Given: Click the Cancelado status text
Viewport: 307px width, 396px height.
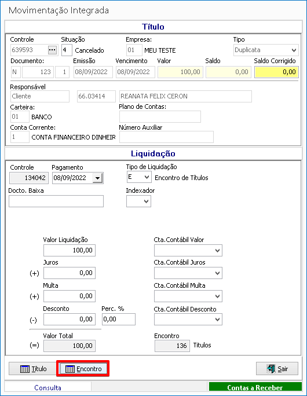Looking at the screenshot, I should (x=89, y=50).
